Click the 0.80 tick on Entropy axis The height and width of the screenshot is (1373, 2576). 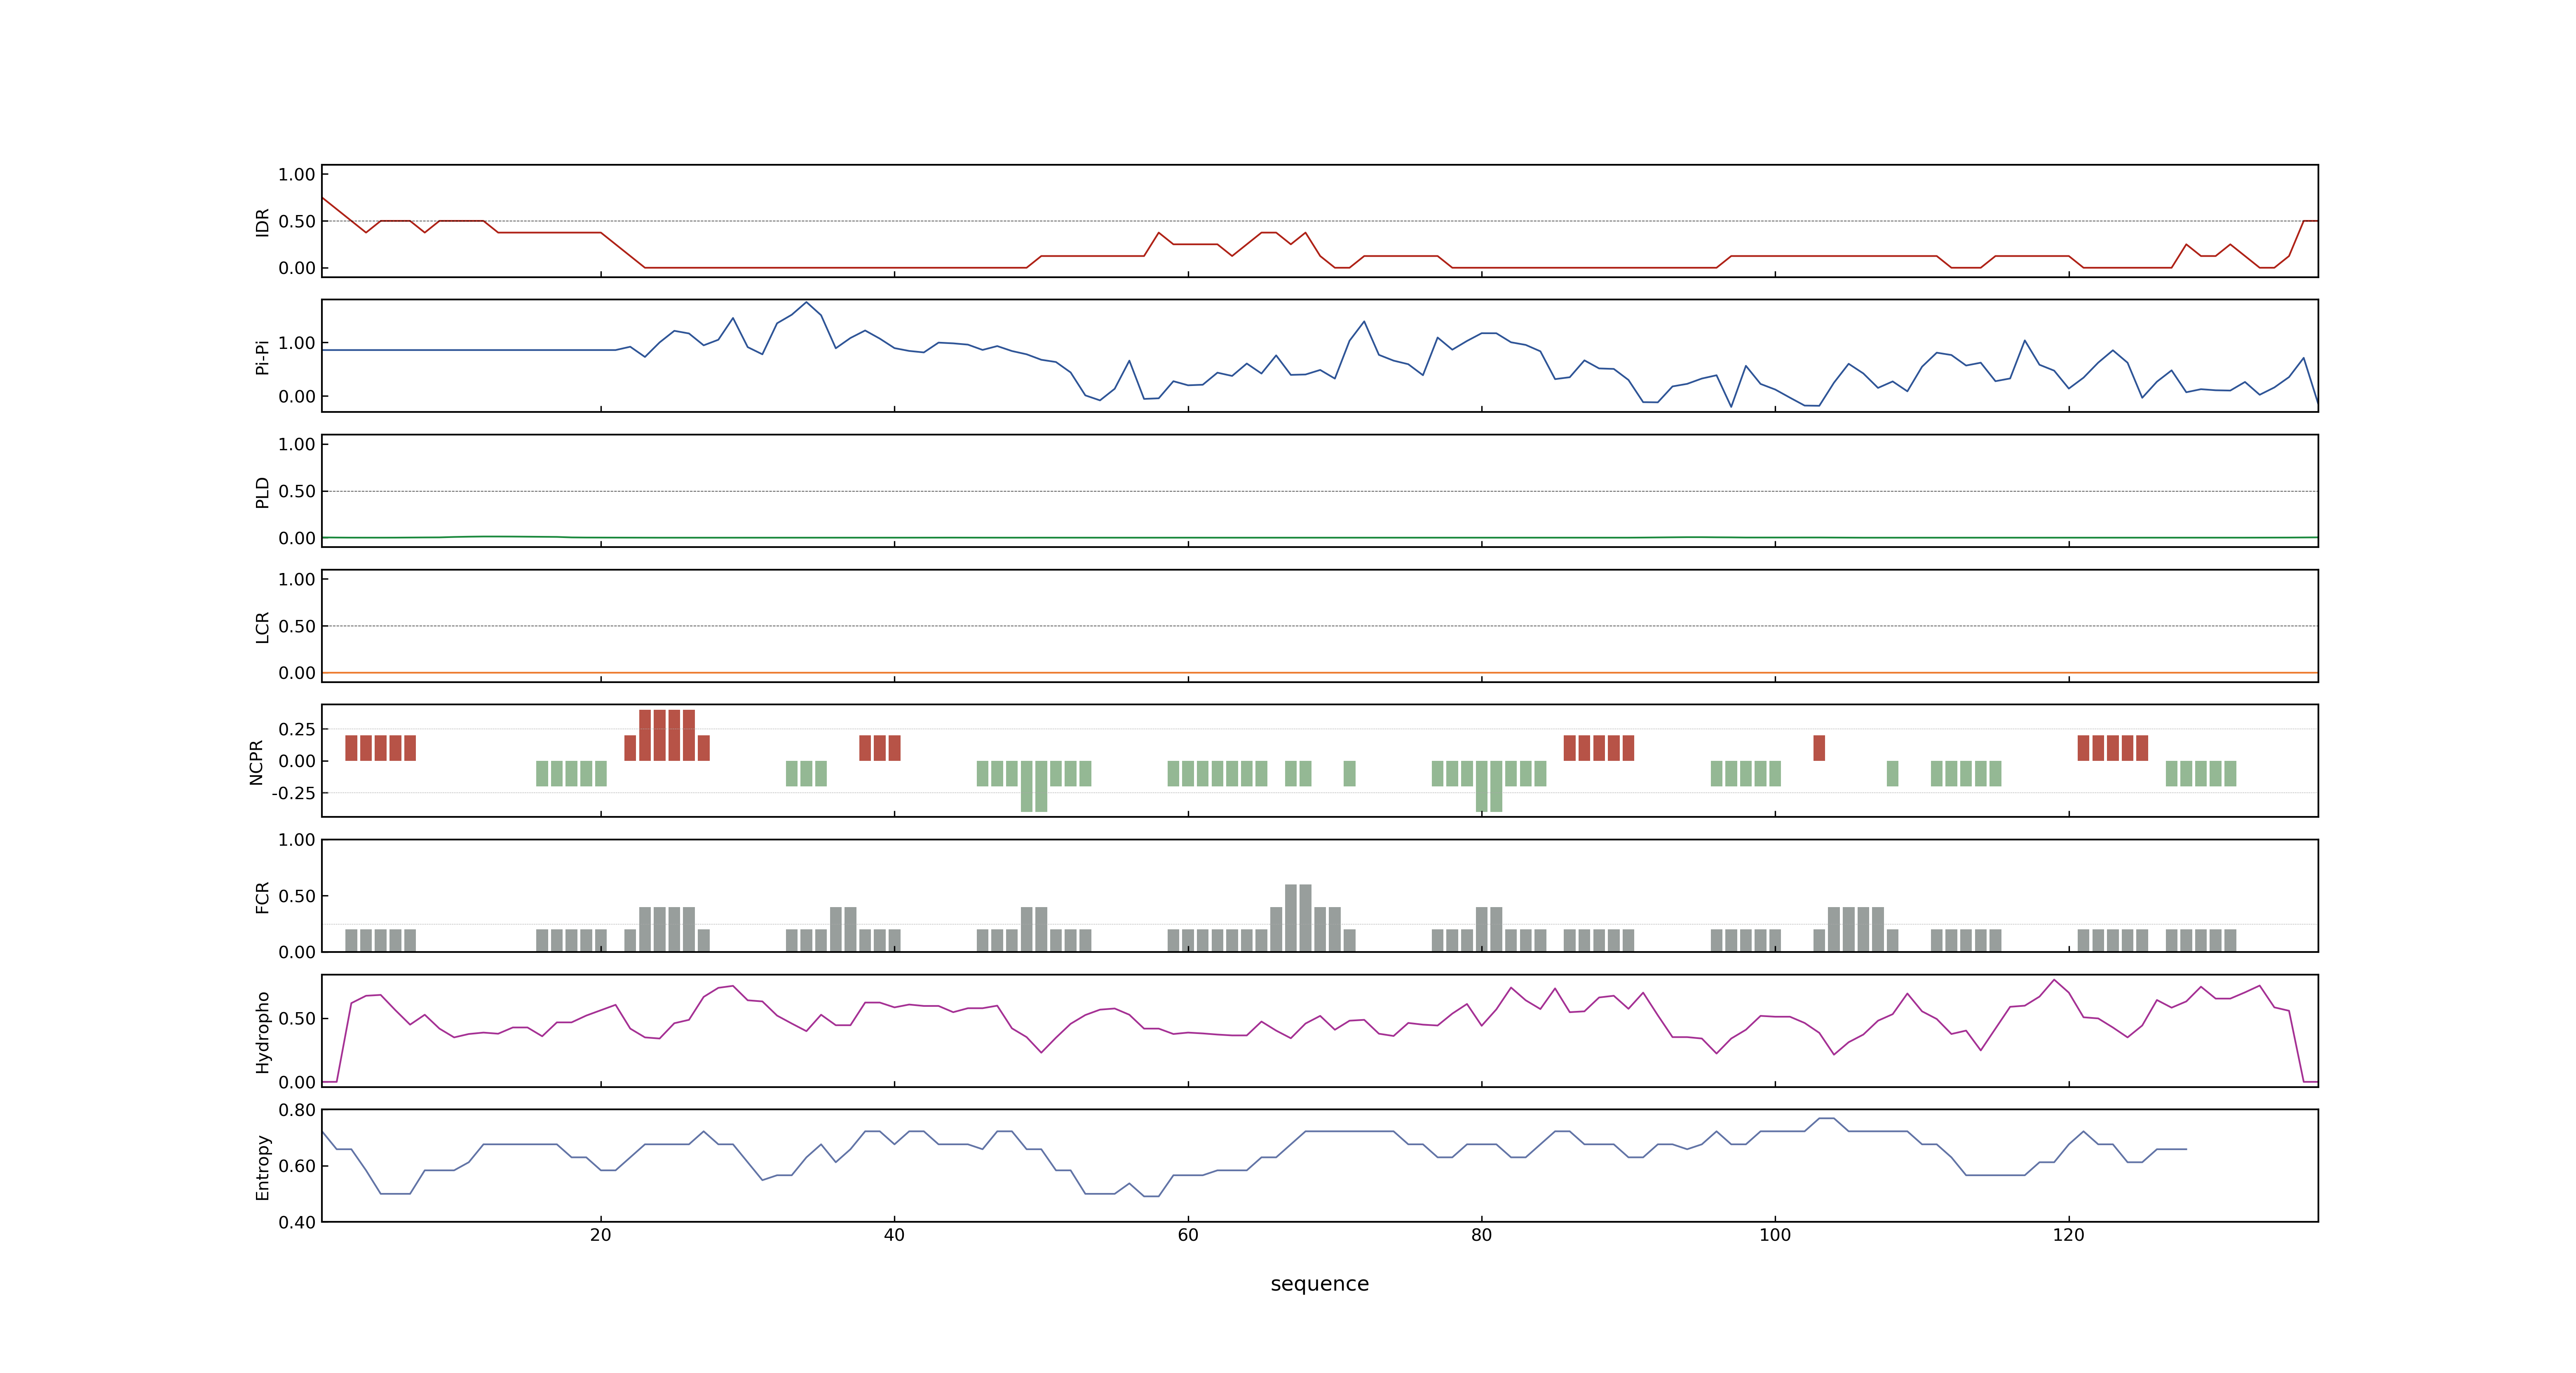pyautogui.click(x=297, y=1110)
